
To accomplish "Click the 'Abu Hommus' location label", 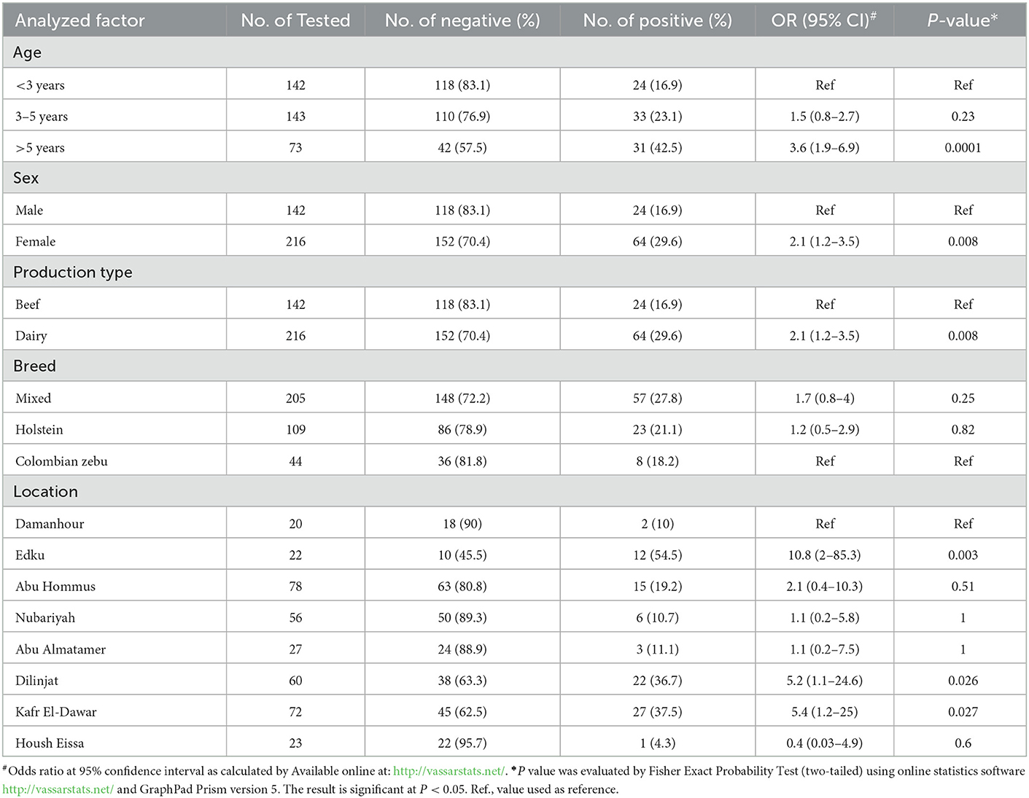I will point(55,587).
